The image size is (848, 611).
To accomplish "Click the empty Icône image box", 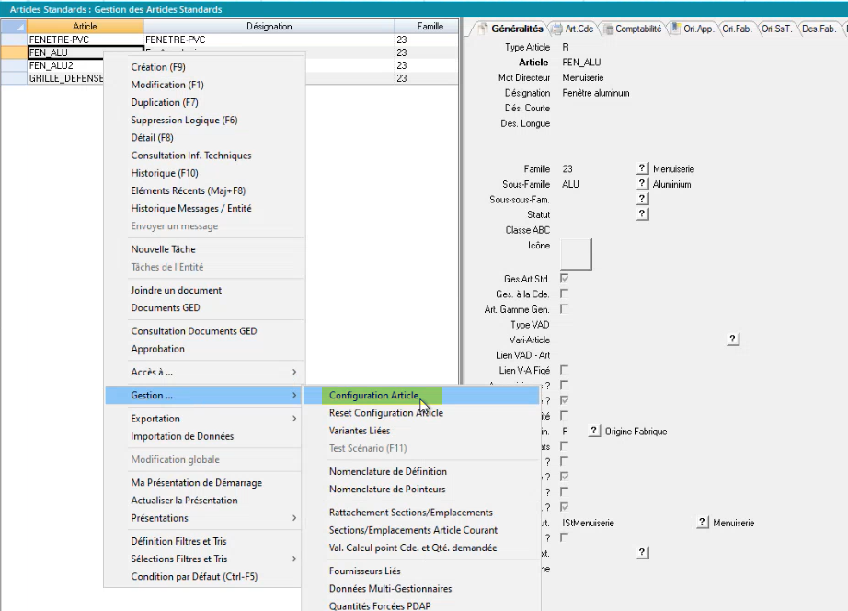I will (577, 254).
